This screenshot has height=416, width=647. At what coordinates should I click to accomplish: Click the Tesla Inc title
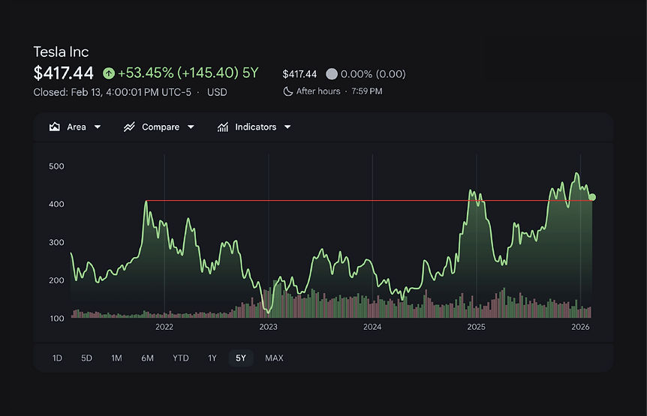click(61, 52)
